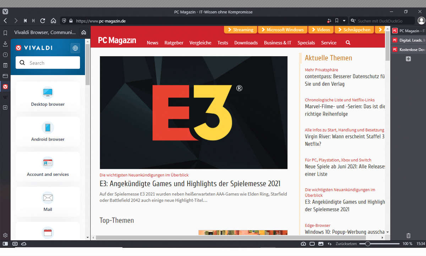Go to the web panel's home page
Screen dimensions: 426x256
84,32
